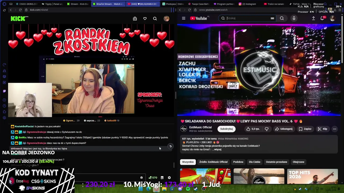
Task: Open Opera sidebar settings gear icon
Action: point(4,118)
